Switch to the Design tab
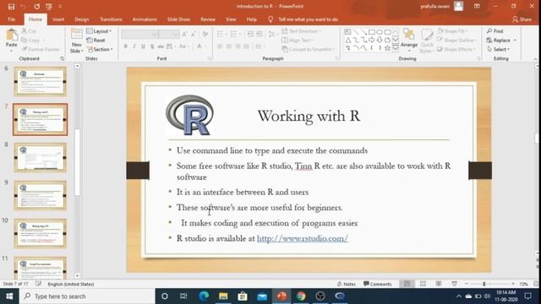The width and height of the screenshot is (541, 304). (x=82, y=19)
